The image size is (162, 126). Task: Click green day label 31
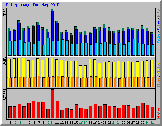click(152, 123)
